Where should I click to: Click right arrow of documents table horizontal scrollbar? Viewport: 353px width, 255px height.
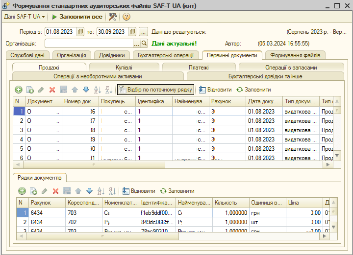pyautogui.click(x=328, y=164)
